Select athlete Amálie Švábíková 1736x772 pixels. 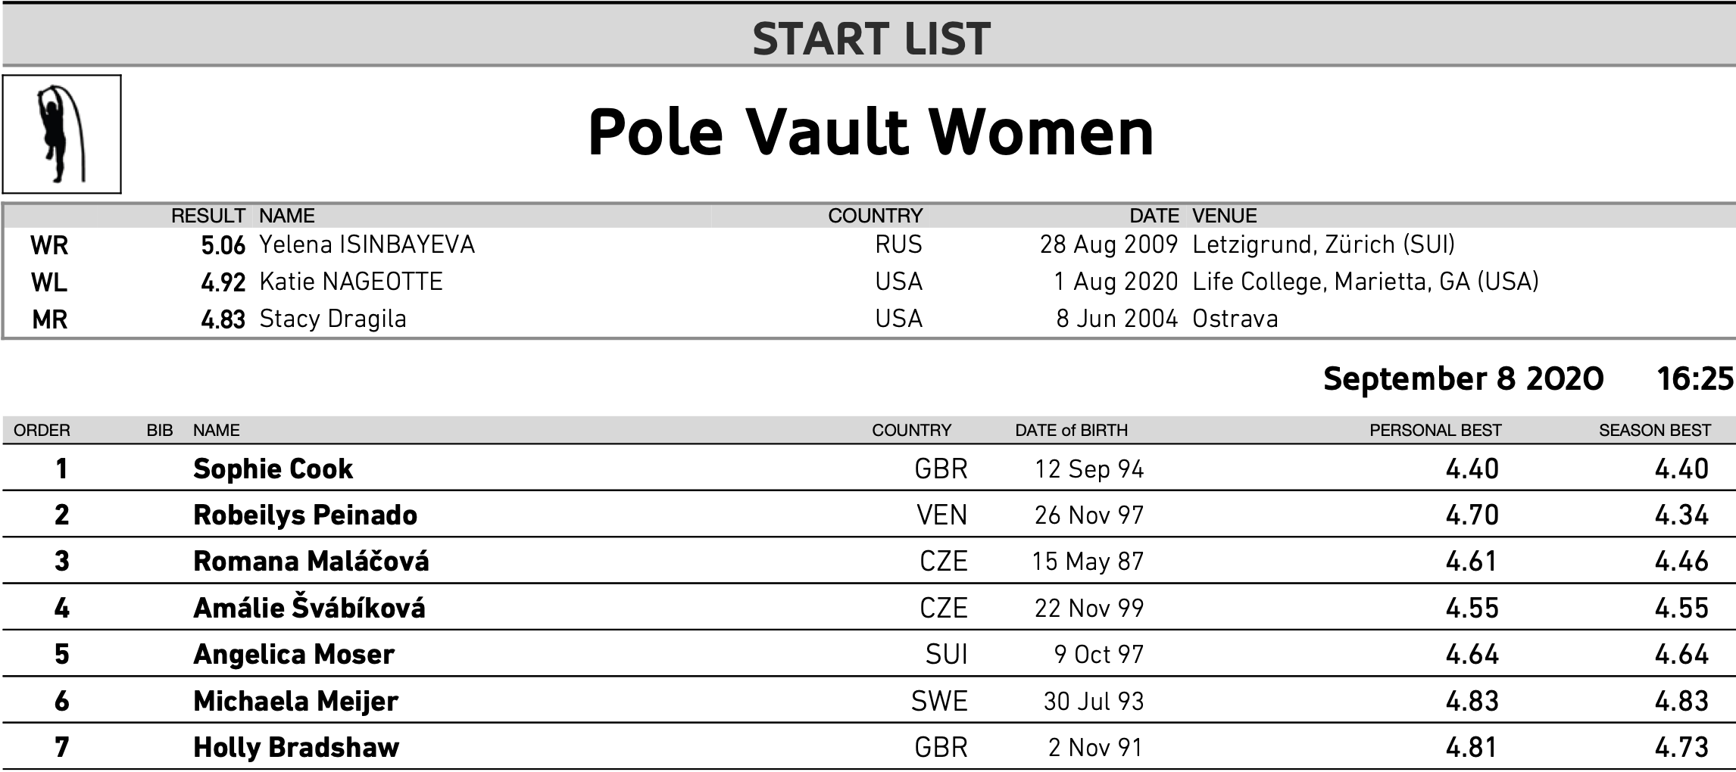click(x=309, y=607)
